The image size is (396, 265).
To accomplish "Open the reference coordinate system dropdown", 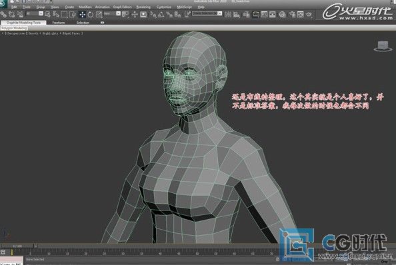I will [x=112, y=13].
